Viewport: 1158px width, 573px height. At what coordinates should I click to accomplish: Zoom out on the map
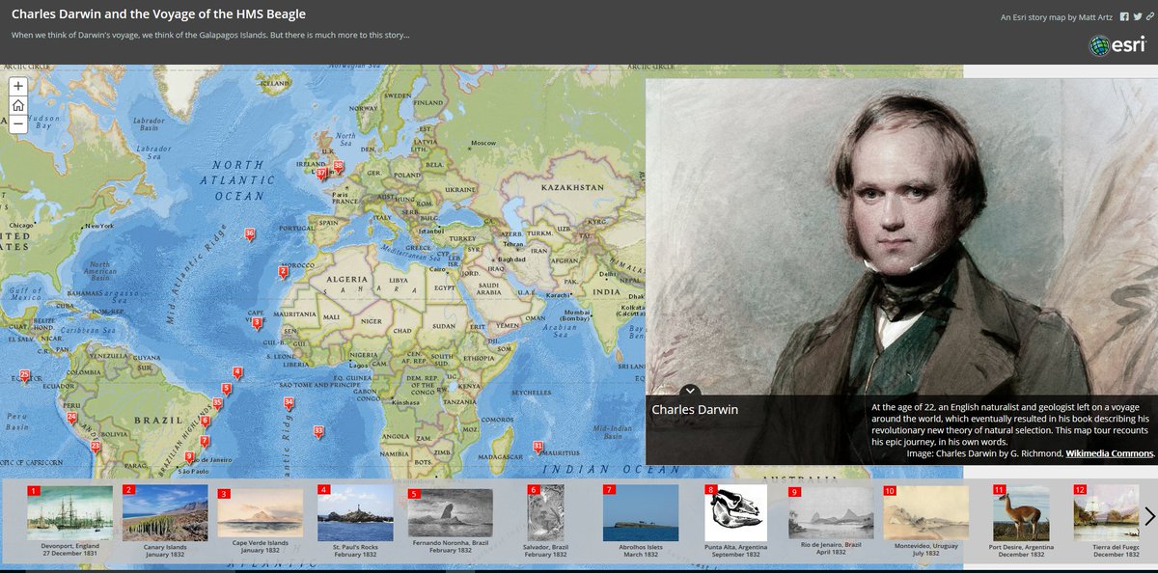point(17,123)
